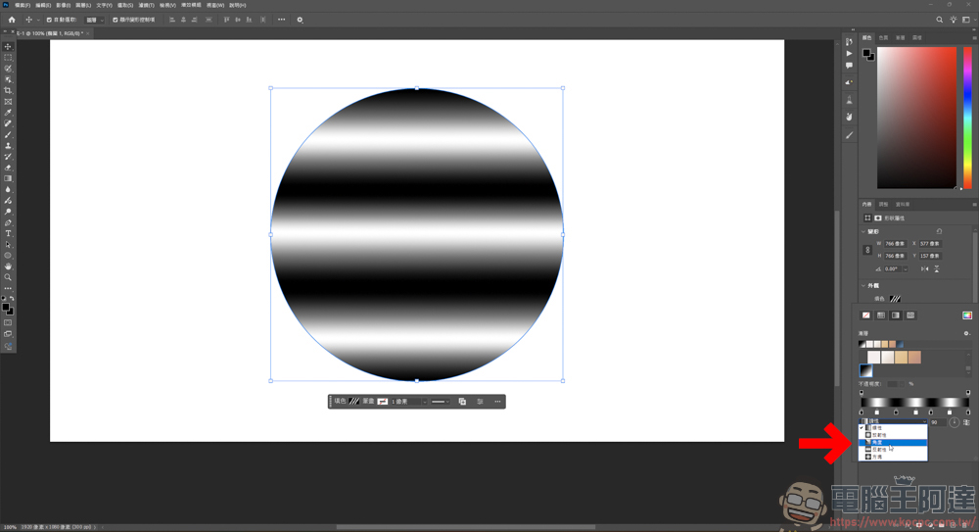Choose the solid color fill type
This screenshot has height=532, width=979.
click(881, 315)
